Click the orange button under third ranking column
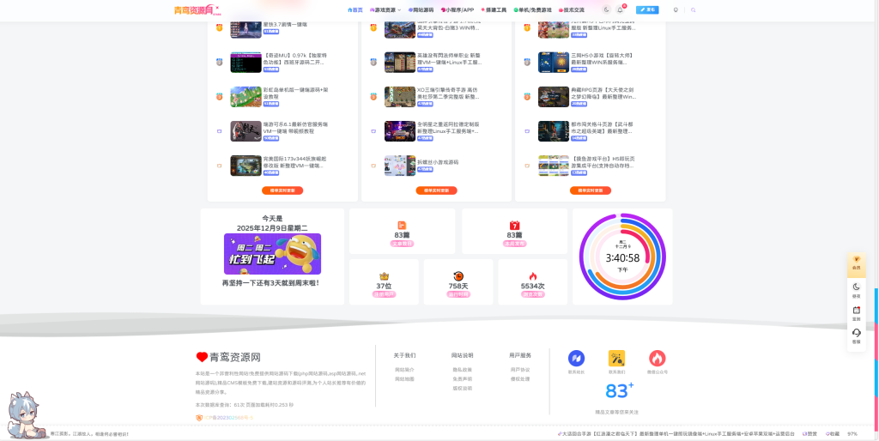The width and height of the screenshot is (879, 441). click(591, 190)
